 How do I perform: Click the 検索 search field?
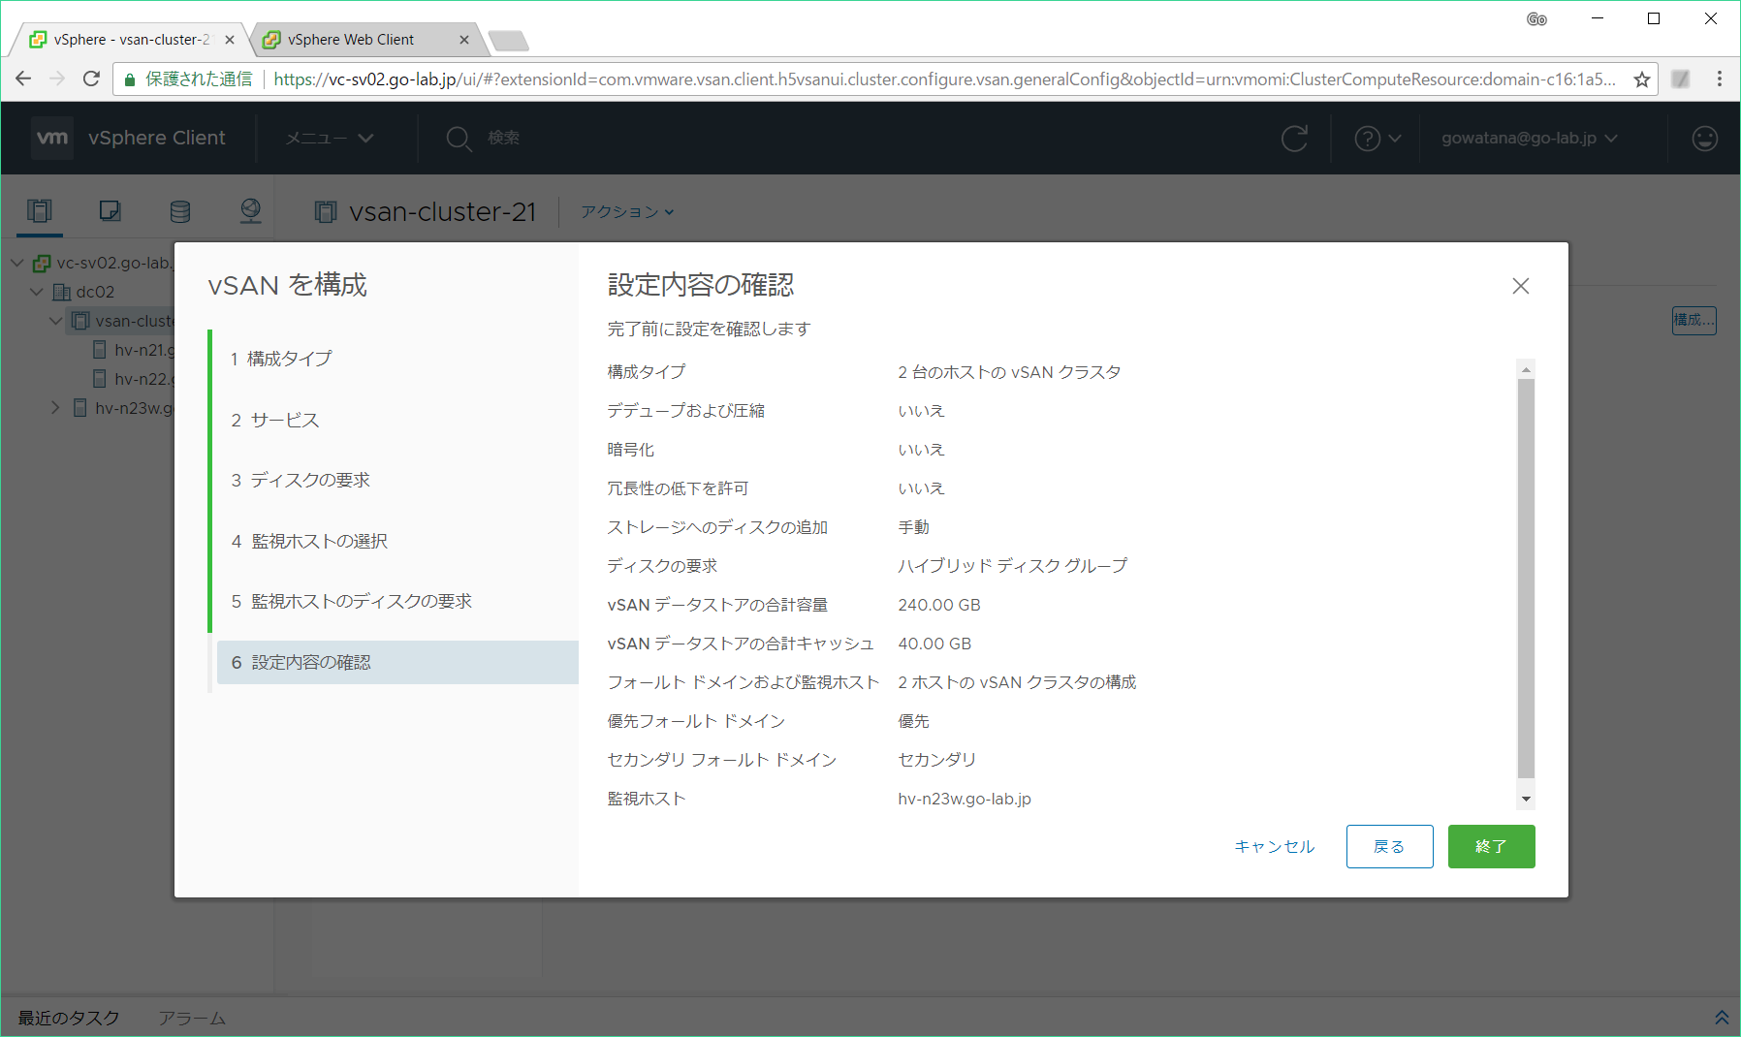pos(504,139)
